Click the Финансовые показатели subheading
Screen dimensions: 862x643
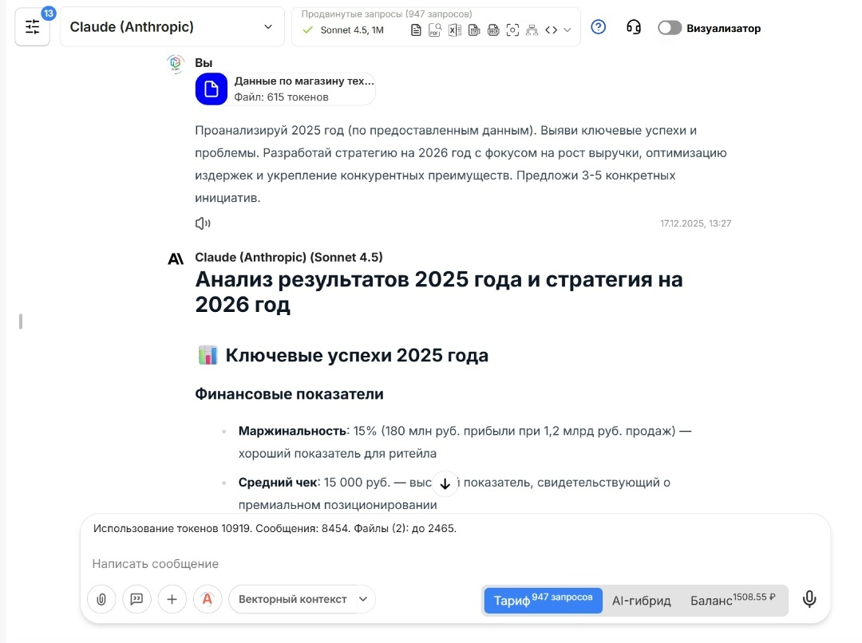289,394
